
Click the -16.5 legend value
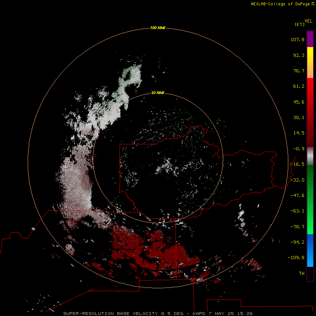(297, 164)
